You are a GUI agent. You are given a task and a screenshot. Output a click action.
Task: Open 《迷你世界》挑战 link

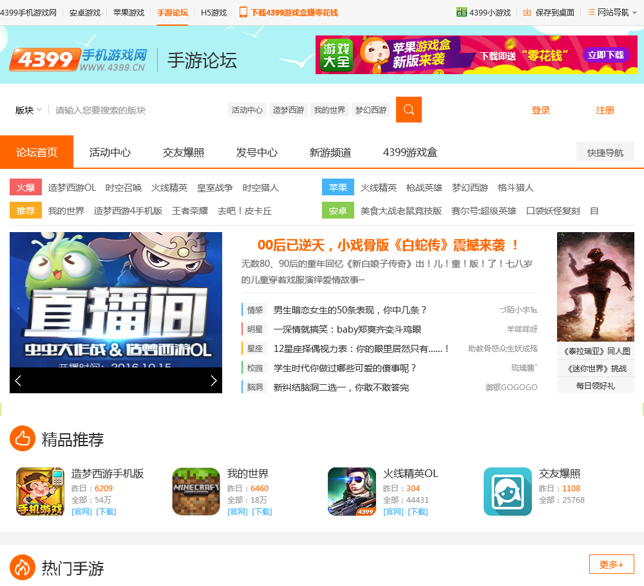coord(596,369)
